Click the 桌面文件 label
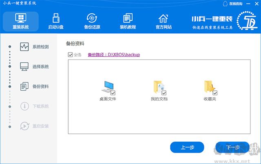 (108, 99)
